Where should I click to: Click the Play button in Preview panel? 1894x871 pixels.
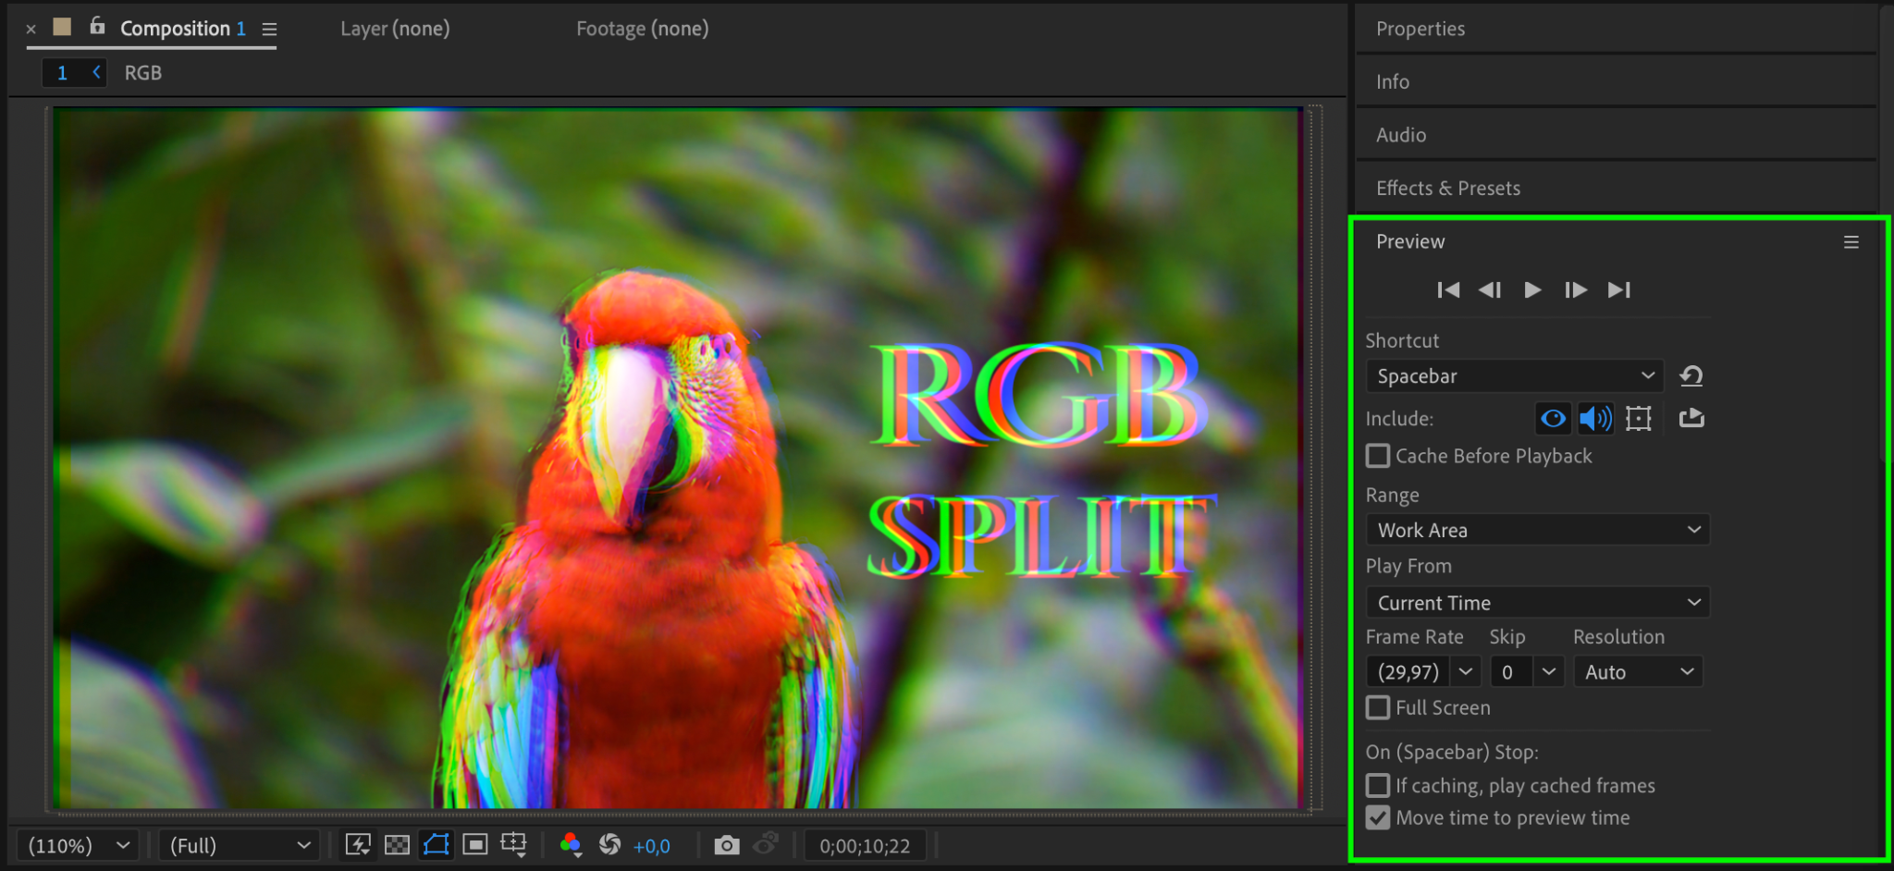click(x=1532, y=290)
